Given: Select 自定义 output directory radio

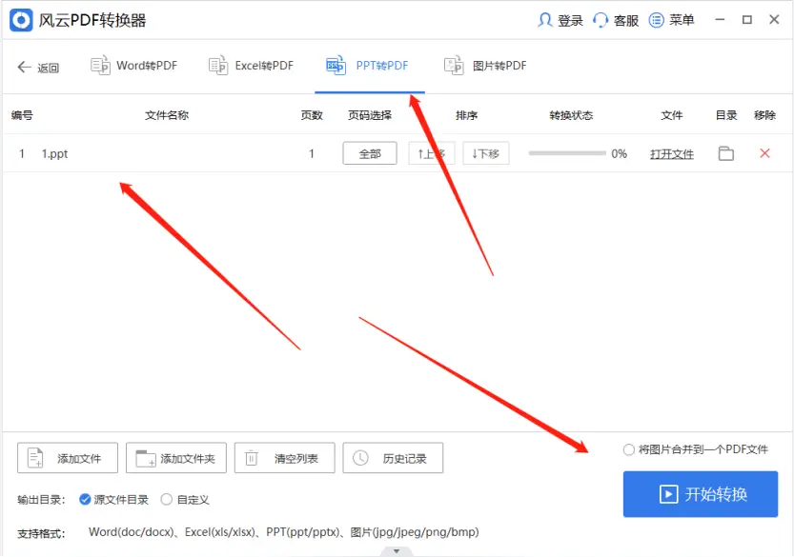Looking at the screenshot, I should (166, 499).
